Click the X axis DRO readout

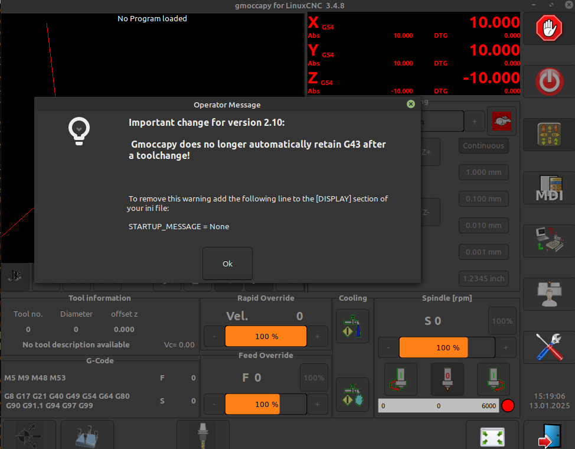(x=414, y=25)
